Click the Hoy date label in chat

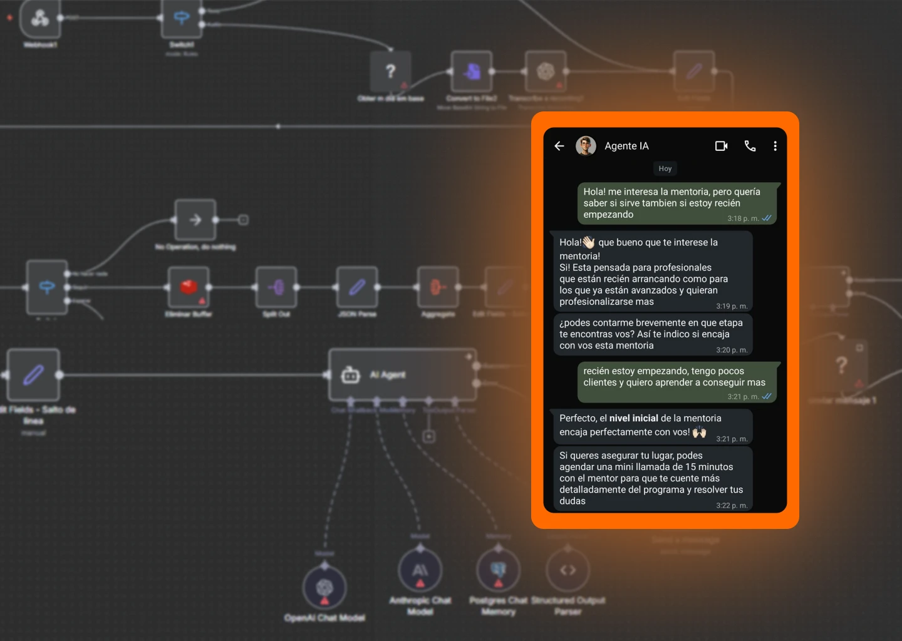[665, 168]
